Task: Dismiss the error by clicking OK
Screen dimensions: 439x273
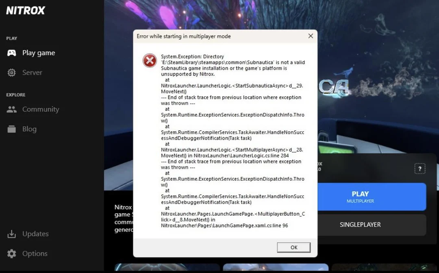Action: (293, 247)
